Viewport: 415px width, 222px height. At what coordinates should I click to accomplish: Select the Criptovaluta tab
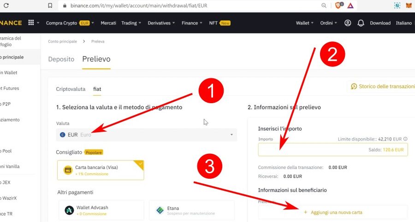(71, 89)
